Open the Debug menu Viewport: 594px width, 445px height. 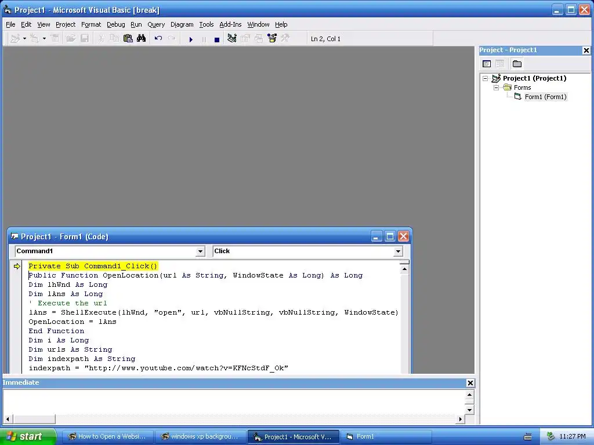pyautogui.click(x=116, y=24)
